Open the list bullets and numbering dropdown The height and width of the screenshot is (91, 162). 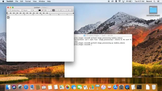click(x=69, y=10)
